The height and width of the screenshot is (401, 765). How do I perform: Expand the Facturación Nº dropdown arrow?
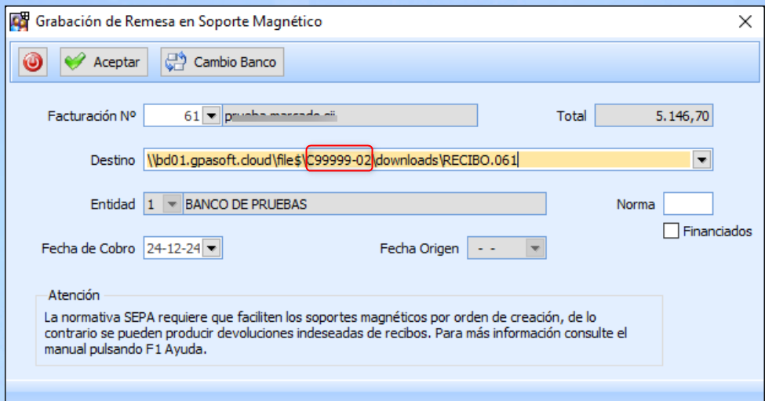click(x=211, y=116)
